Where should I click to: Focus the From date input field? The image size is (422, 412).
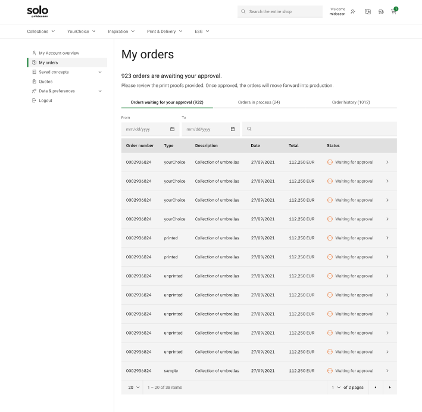pos(150,129)
